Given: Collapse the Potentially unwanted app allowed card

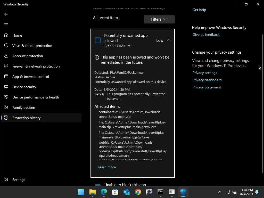Looking at the screenshot, I should coord(169,40).
